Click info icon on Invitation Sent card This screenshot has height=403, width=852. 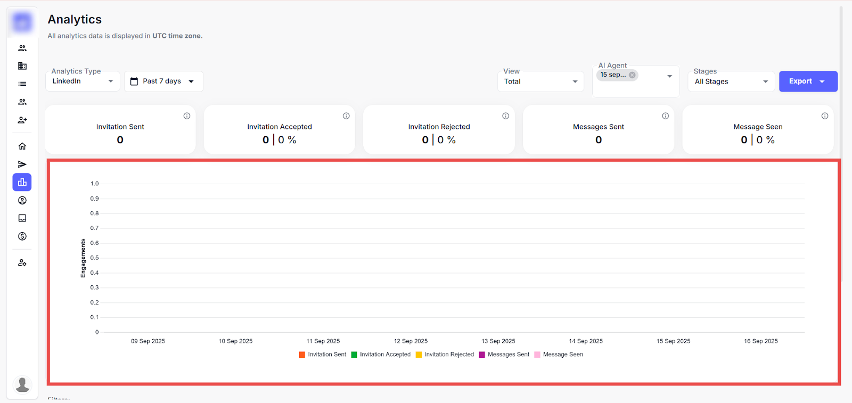(x=187, y=116)
